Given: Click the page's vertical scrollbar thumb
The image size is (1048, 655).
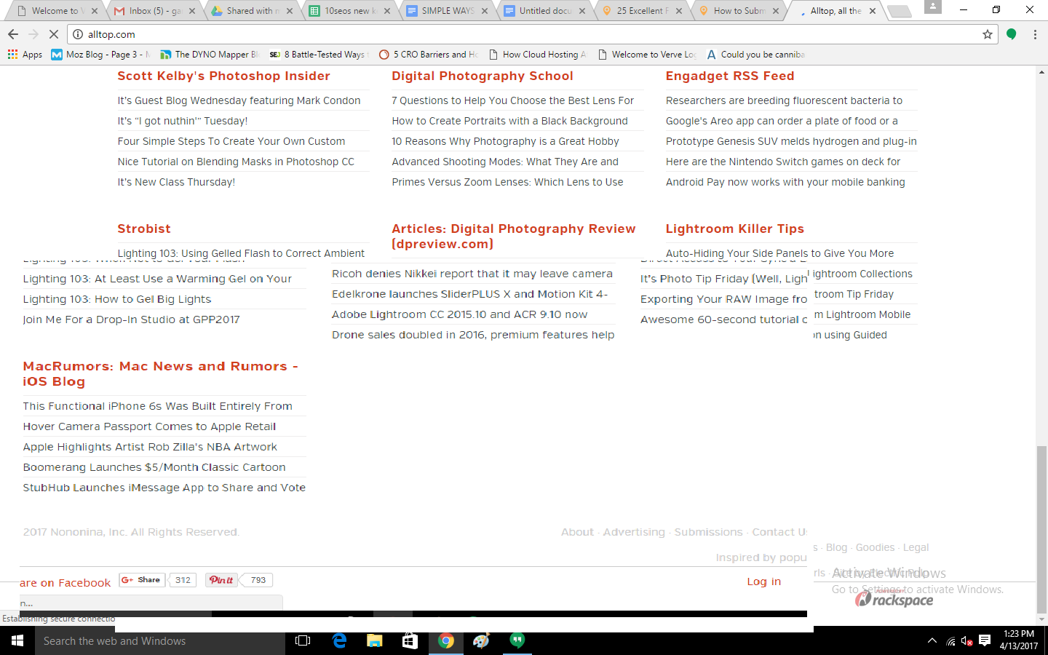Looking at the screenshot, I should (1041, 530).
